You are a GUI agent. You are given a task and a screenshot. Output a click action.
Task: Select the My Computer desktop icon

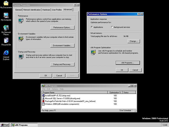(6, 17)
